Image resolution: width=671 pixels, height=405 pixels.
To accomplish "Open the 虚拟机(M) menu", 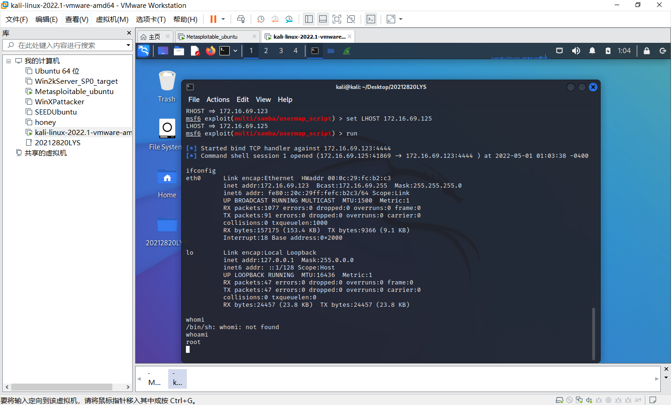I will (112, 19).
